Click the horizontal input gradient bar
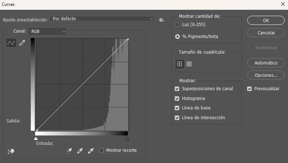Screen dimensions: 288x163 coord(81,134)
